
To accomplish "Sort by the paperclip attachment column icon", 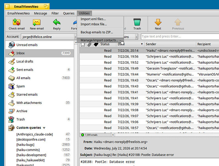I will (89, 44).
